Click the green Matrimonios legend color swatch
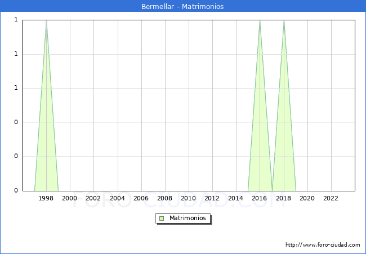This screenshot has width=366, height=254. point(162,218)
